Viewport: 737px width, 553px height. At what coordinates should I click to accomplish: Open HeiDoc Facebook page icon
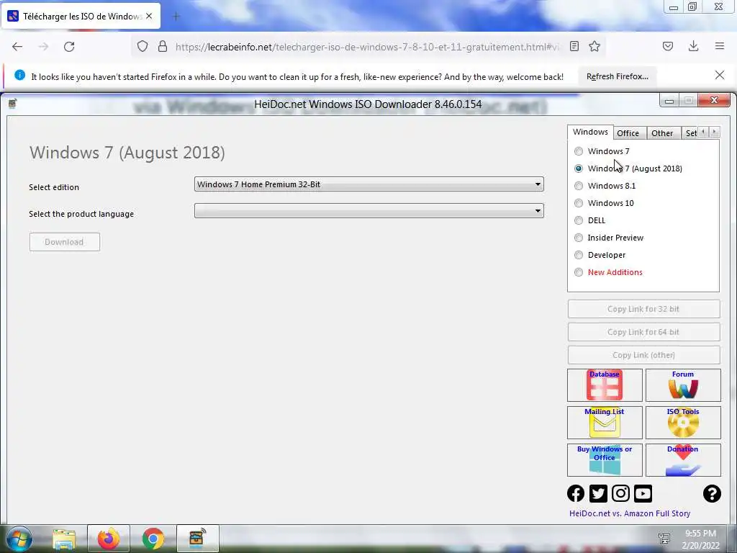(x=576, y=493)
